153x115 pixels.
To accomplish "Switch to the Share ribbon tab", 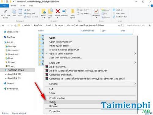I will (x=23, y=6).
